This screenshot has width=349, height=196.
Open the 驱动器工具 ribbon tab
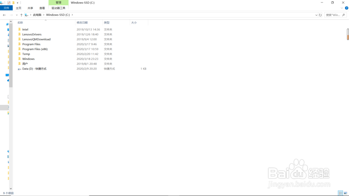58,8
